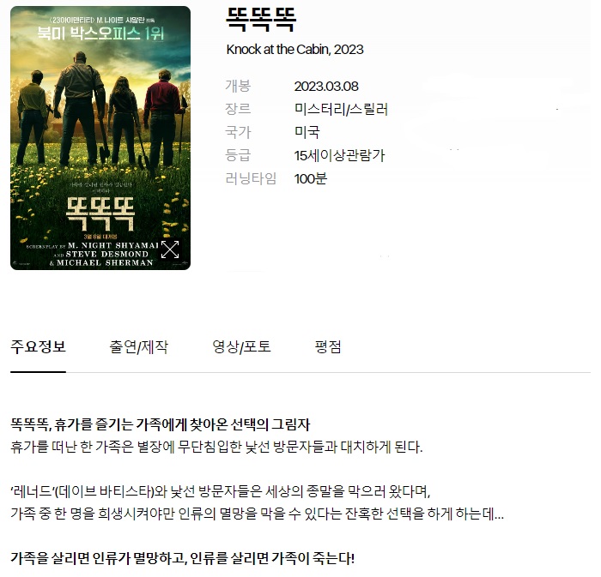
Task: Click the Knock at the Cabin, 2023 subtitle
Action: (294, 50)
